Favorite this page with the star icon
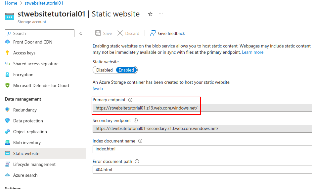 pos(150,14)
